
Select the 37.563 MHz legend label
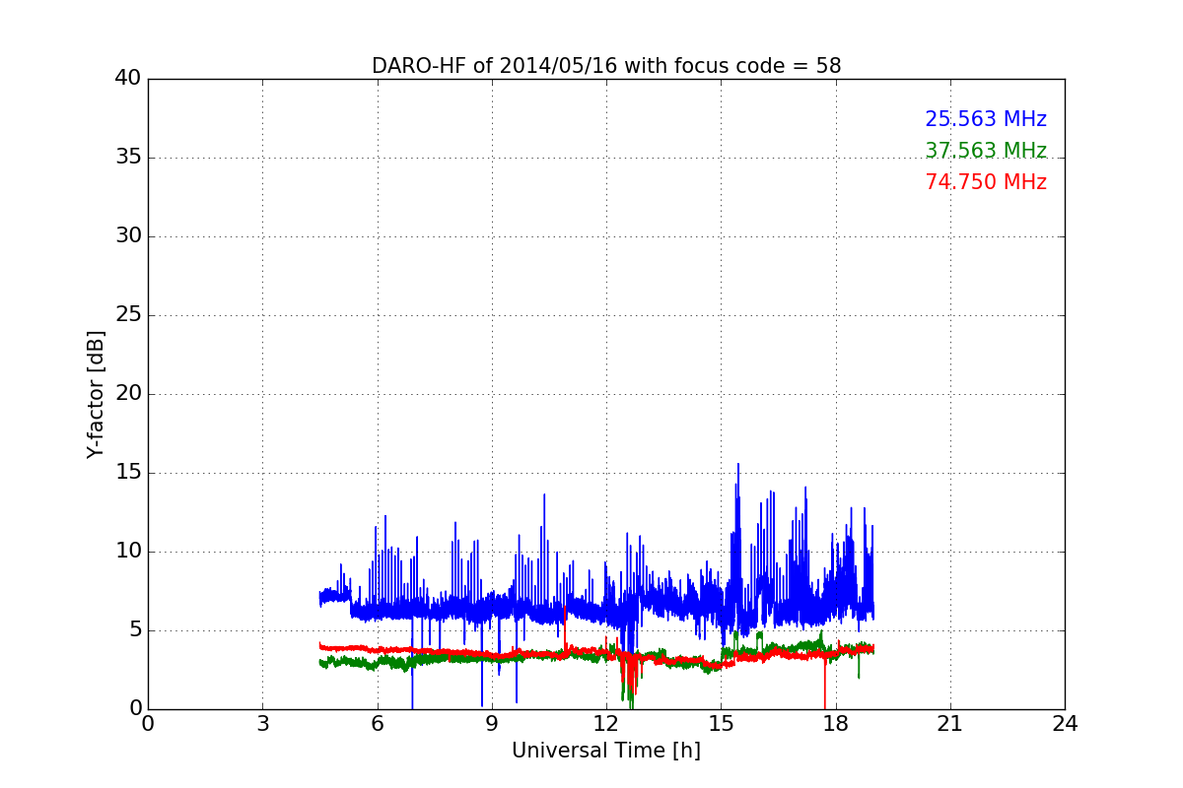(x=986, y=151)
